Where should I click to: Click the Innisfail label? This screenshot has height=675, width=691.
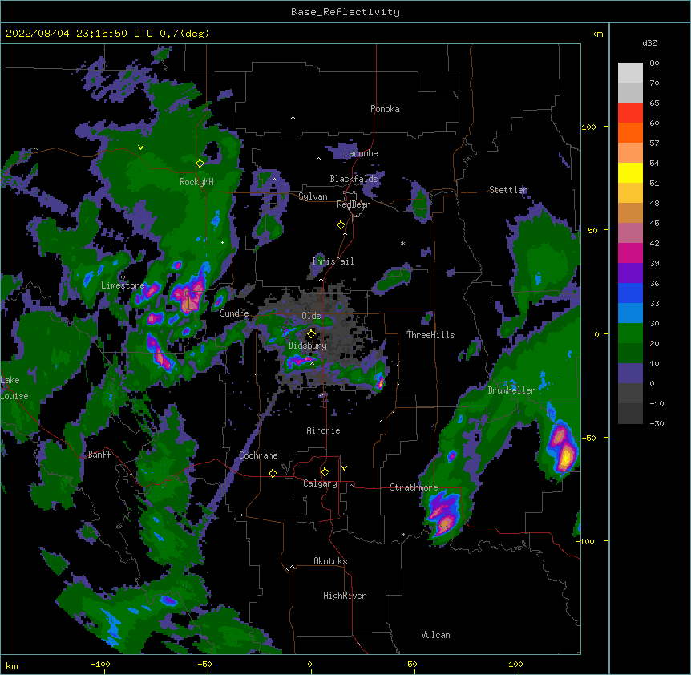tap(333, 261)
